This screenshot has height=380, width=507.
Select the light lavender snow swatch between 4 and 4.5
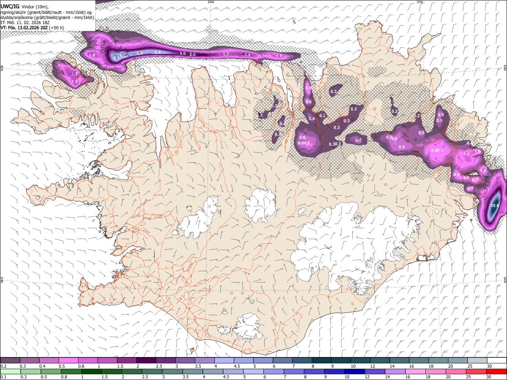pos(224,360)
